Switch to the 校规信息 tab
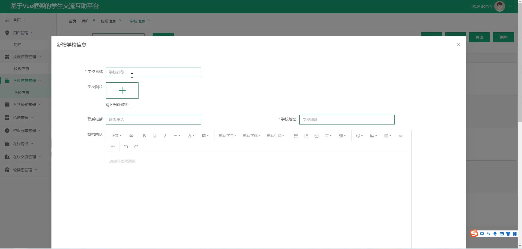Image resolution: width=522 pixels, height=249 pixels. tap(108, 21)
